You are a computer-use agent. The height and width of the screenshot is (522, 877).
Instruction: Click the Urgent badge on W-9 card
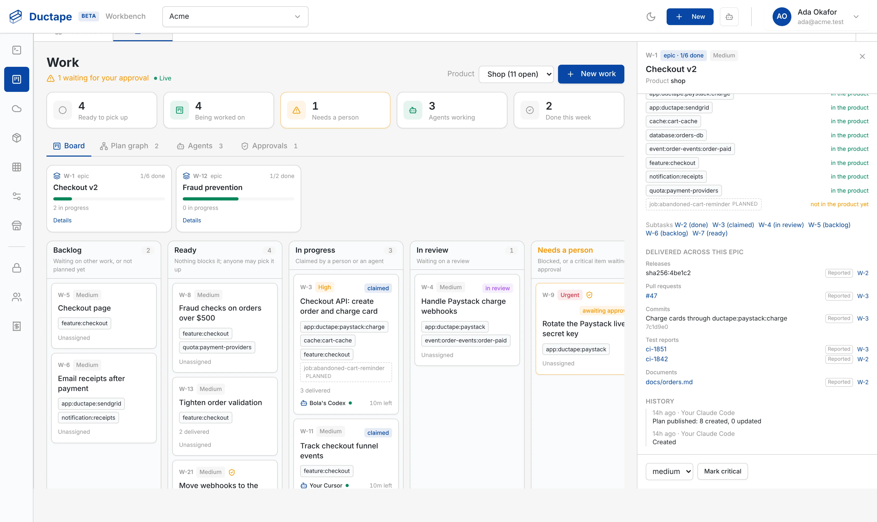(x=570, y=295)
